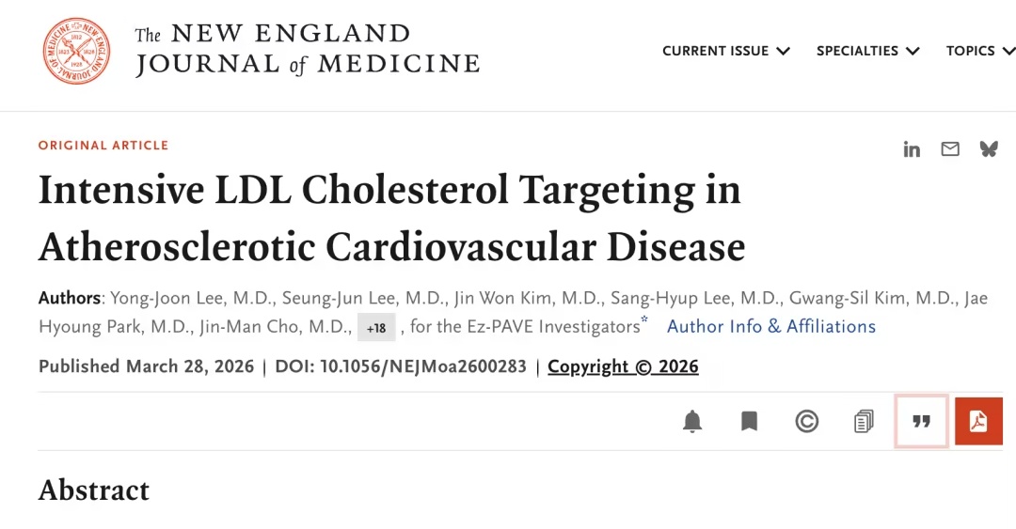
Task: Share article via email envelope icon
Action: pos(950,149)
